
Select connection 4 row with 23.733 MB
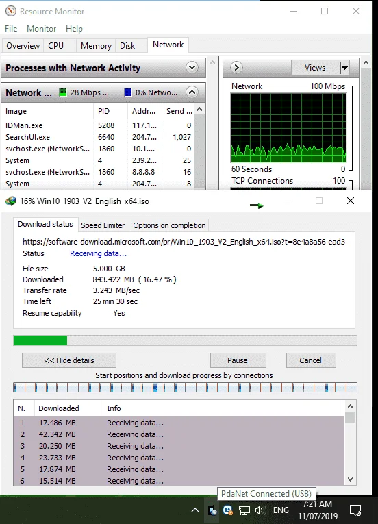point(179,458)
